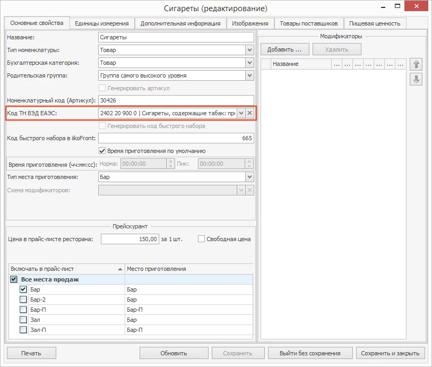Move modifier up with the up arrow
Screen dimensions: 432x367
coord(417,64)
